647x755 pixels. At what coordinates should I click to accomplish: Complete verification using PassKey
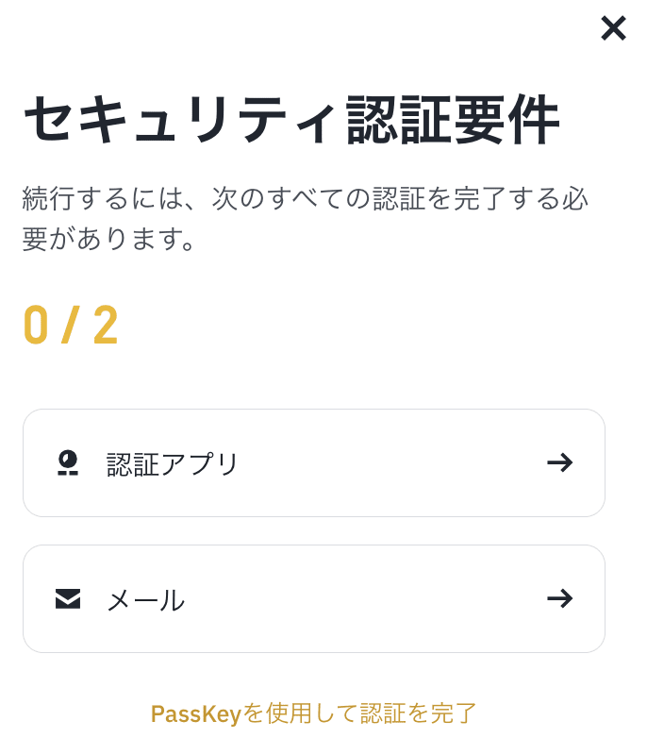point(314,714)
